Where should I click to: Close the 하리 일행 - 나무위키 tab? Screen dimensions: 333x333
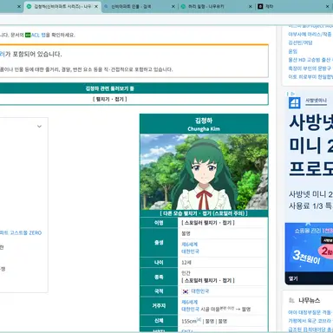click(x=251, y=6)
